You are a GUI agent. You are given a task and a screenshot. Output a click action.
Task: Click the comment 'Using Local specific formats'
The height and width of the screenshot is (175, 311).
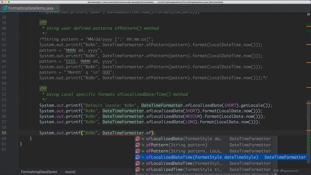81,94
